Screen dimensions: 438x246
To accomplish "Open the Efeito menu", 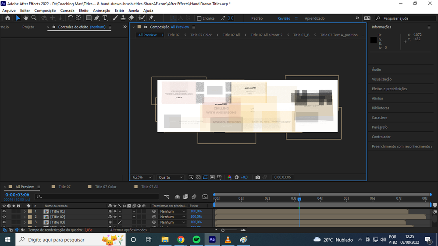I will coord(83,11).
